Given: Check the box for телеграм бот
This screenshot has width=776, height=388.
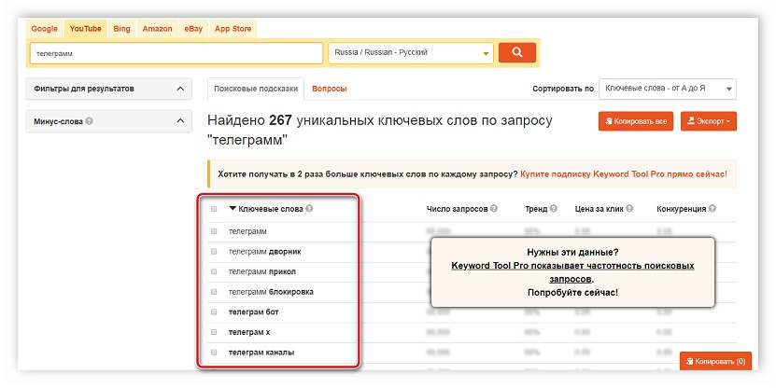Looking at the screenshot, I should (214, 312).
